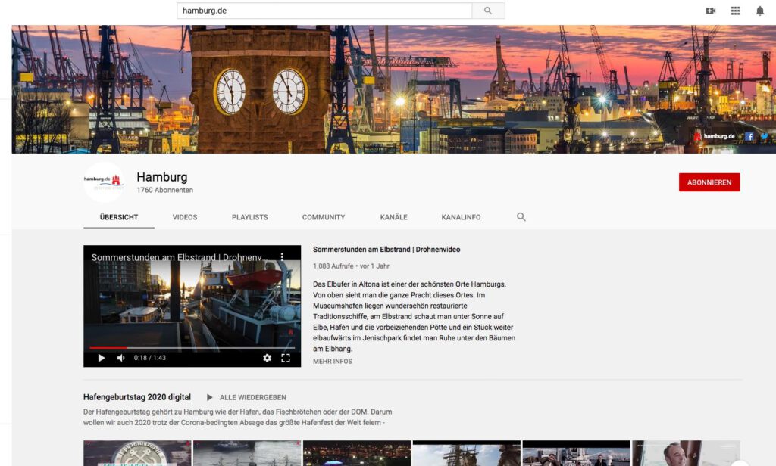Select the Übersicht tab
Viewport: 776px width, 466px height.
119,217
